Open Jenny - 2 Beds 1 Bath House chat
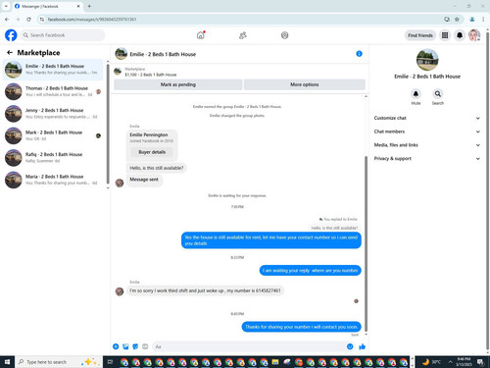 click(x=53, y=114)
